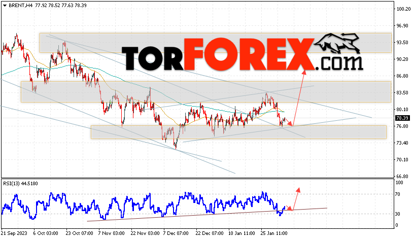Click the 23 Oct 07:00 date label
This screenshot has width=414, height=239.
pos(80,233)
